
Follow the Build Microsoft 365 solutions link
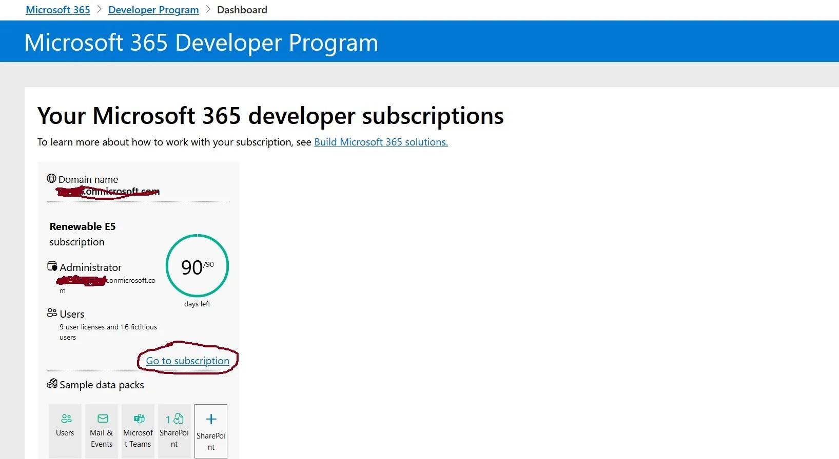[381, 142]
